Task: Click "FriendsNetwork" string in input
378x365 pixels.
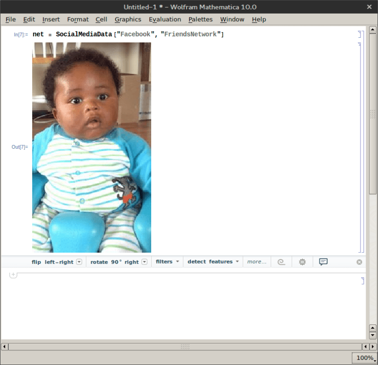Action: click(190, 34)
